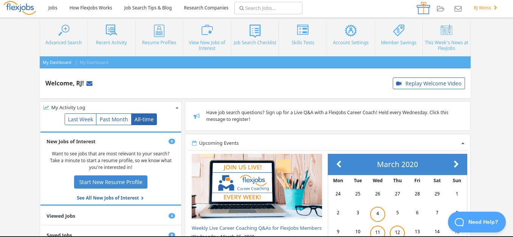The image size is (513, 237).
Task: Click the Need Help? chat button
Action: 477,222
